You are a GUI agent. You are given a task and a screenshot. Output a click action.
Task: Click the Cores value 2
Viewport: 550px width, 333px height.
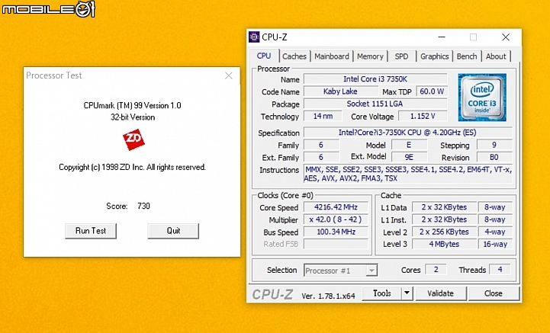tap(436, 269)
